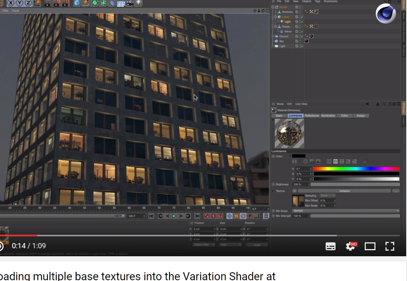The height and width of the screenshot is (281, 407).
Task: Click the render settings clapperboard with gear
Action: coord(65,3)
